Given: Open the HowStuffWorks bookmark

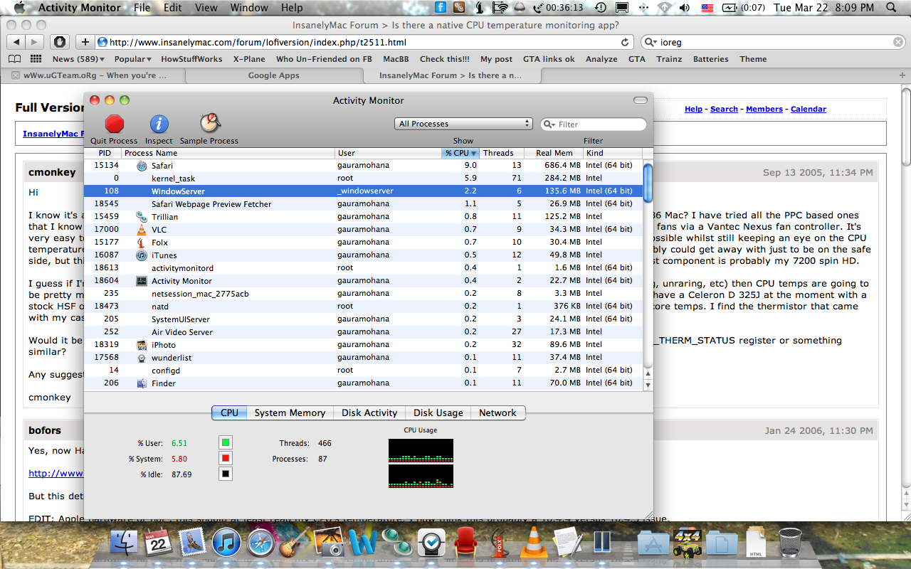Looking at the screenshot, I should (x=191, y=59).
